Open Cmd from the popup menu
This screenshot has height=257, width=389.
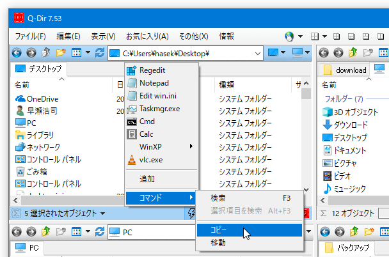[x=163, y=121]
